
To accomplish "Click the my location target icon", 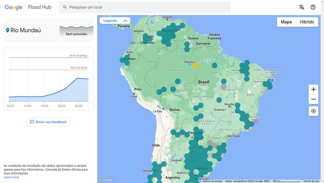I will [313, 111].
